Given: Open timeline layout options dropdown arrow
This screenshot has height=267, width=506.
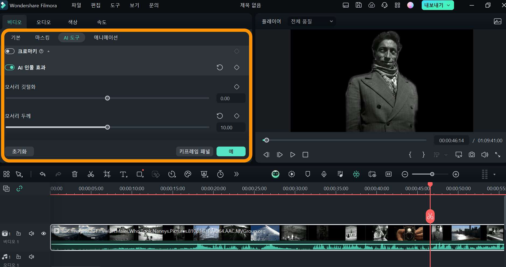Looking at the screenshot, I should [x=494, y=174].
